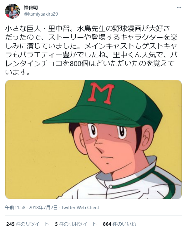Click the small button on uniform collar

(110, 187)
